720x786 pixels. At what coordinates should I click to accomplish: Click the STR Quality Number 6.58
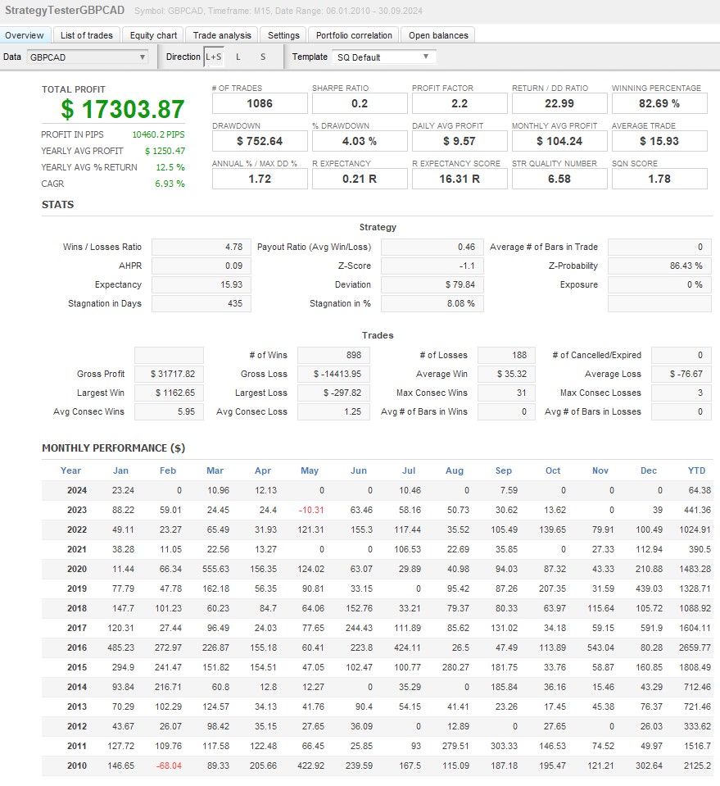[559, 179]
